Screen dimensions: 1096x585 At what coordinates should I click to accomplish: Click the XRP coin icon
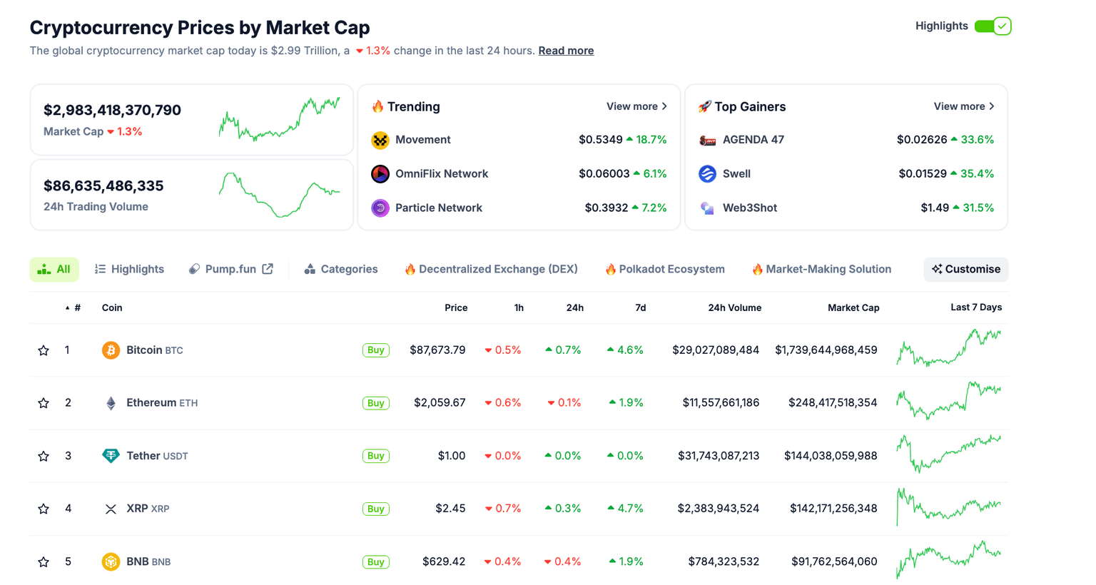[x=111, y=509]
